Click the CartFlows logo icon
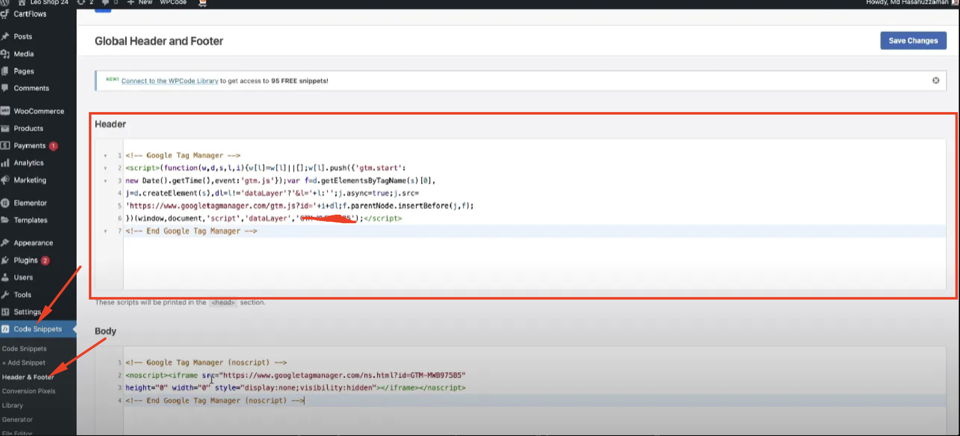This screenshot has height=436, width=960. (5, 14)
